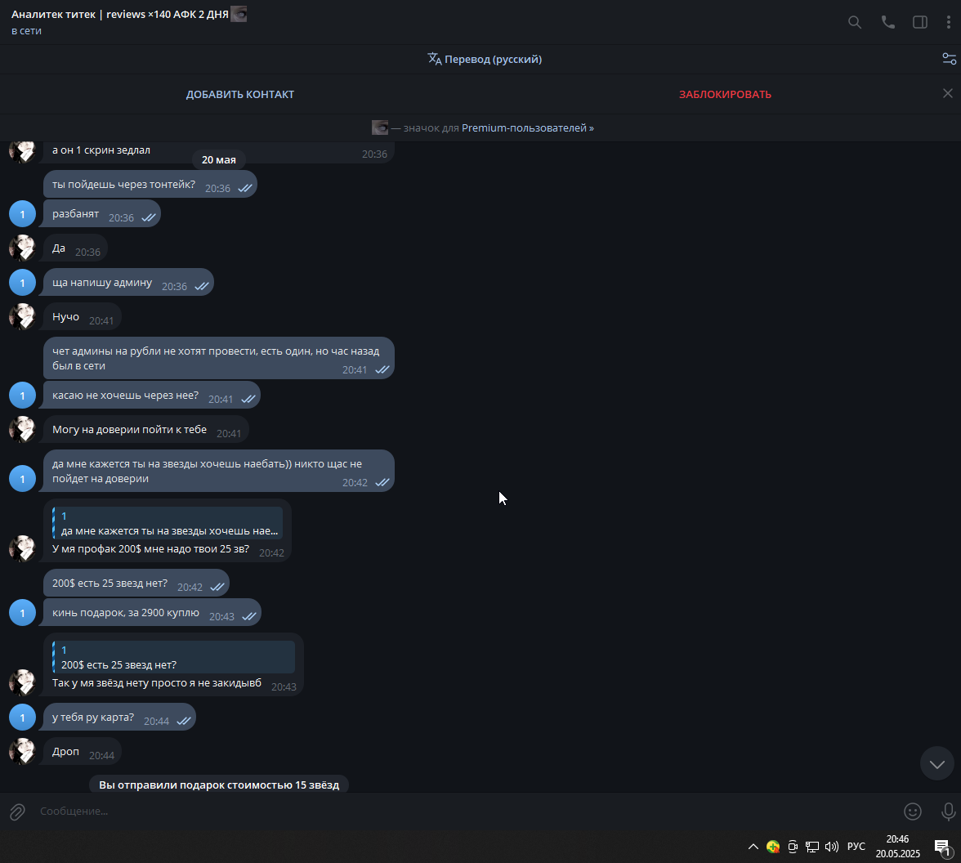Open the chat title to view profile
Viewport: 961px width, 863px height.
[119, 14]
